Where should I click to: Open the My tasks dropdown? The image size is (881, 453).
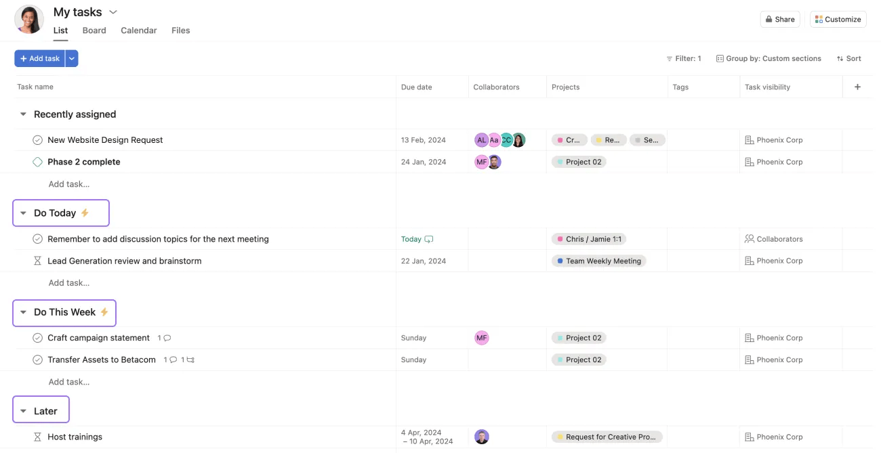(112, 12)
